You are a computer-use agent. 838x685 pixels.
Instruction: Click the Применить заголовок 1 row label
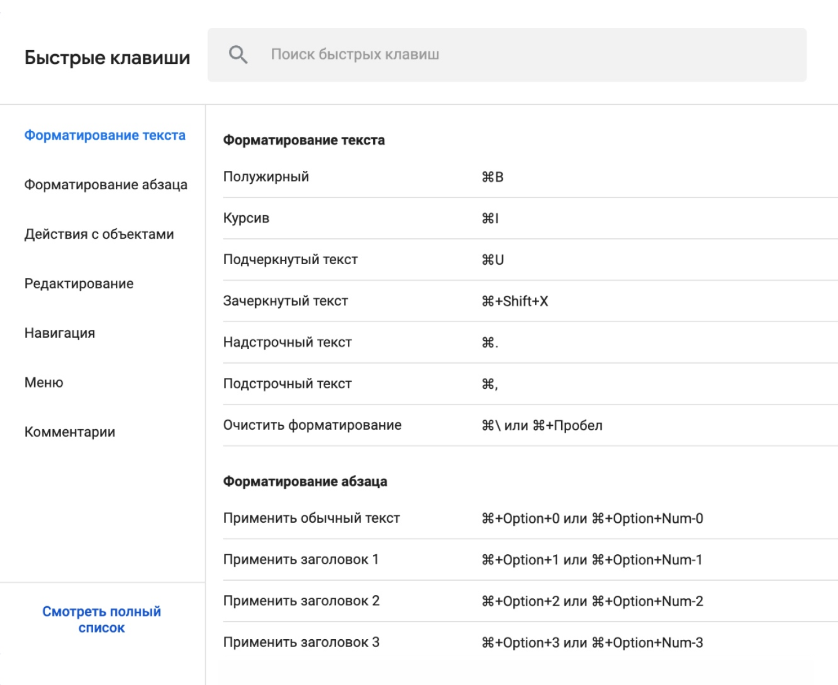click(x=300, y=559)
